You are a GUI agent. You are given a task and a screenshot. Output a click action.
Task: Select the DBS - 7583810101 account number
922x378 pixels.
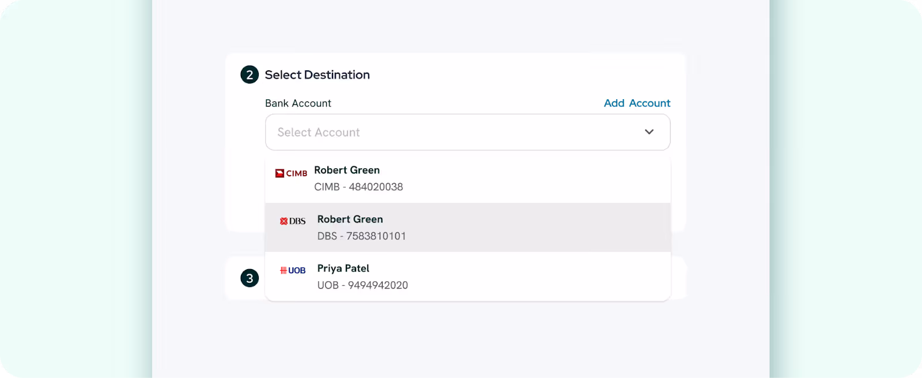pyautogui.click(x=361, y=236)
